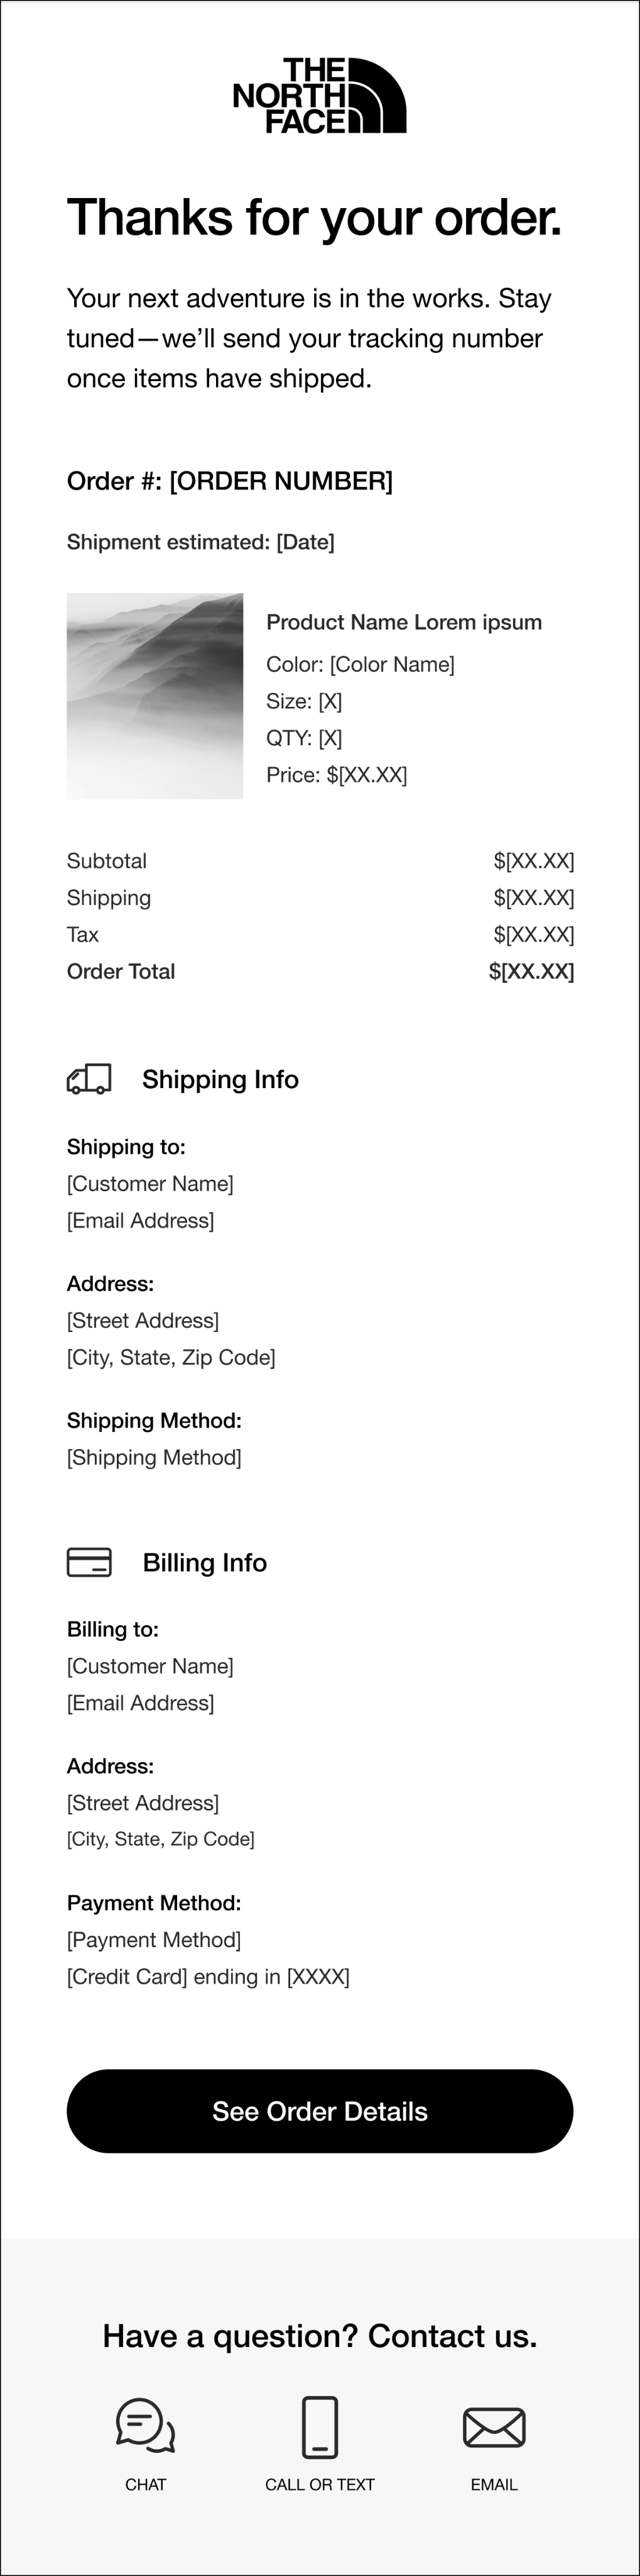This screenshot has width=640, height=2576.
Task: Click the Order Total amount
Action: 531,971
